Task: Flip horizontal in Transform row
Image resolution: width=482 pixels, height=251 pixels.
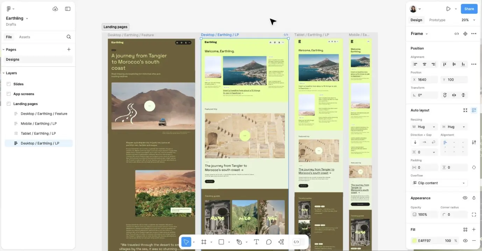Action: pos(454,95)
